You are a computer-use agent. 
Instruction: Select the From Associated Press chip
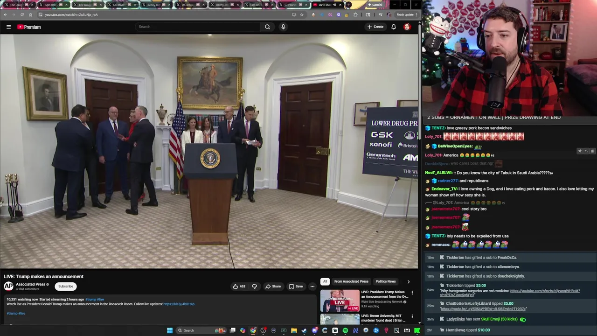[x=351, y=281]
